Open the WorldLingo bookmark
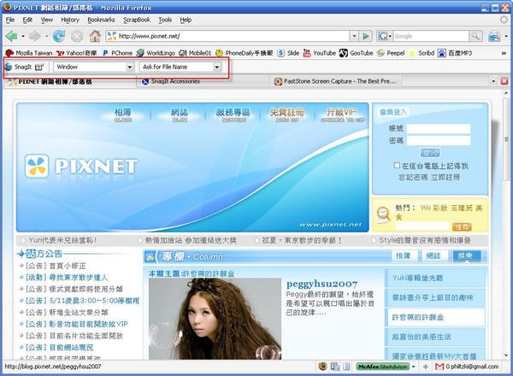 pos(156,53)
